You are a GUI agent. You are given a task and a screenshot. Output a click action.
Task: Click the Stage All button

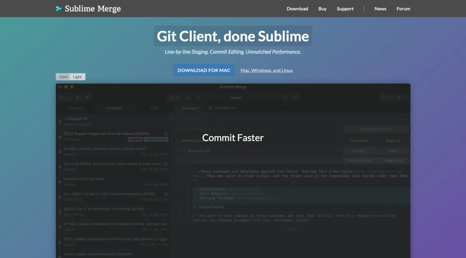[x=393, y=140]
